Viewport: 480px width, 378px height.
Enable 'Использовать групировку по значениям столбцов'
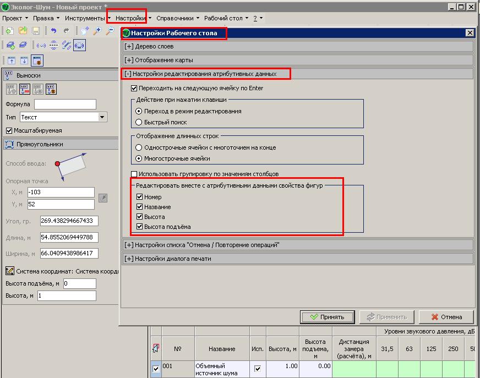click(x=134, y=174)
